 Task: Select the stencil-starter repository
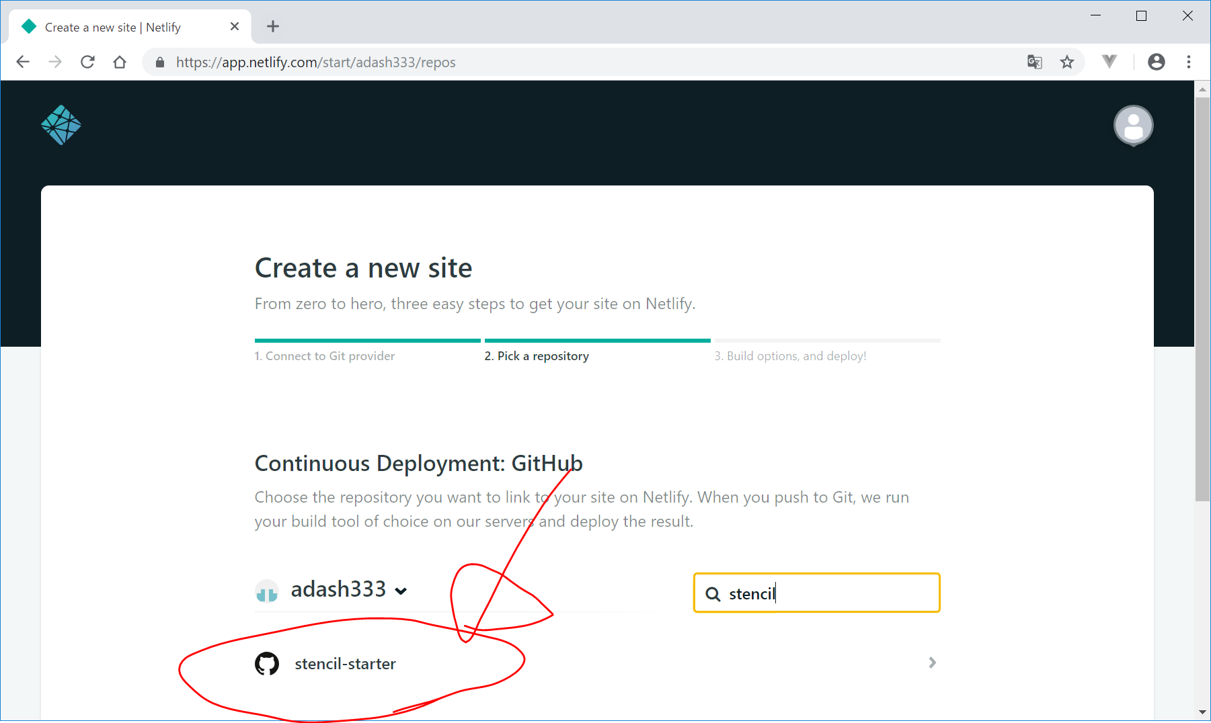345,664
